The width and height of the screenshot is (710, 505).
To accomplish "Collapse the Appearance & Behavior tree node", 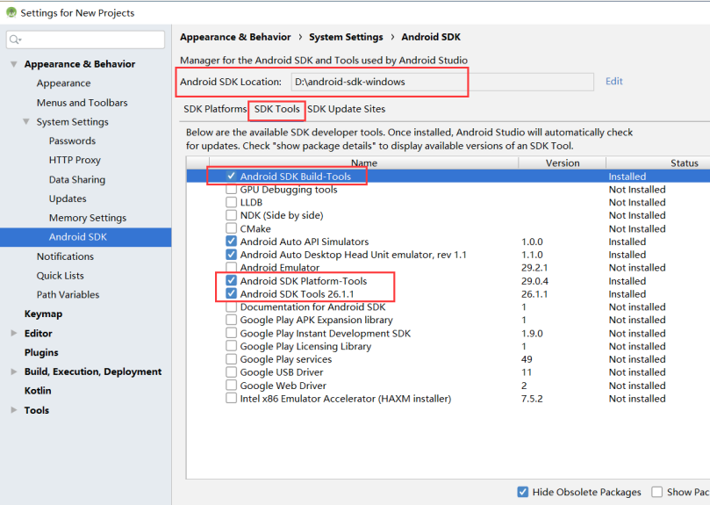I will click(x=14, y=64).
